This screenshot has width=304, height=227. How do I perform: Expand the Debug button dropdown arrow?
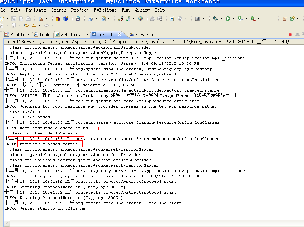click(221, 19)
